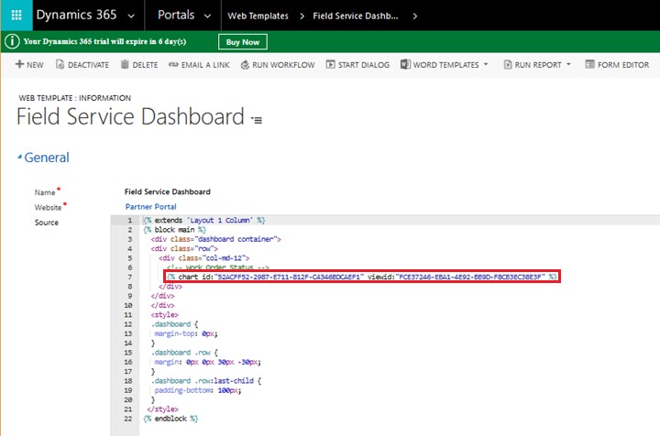This screenshot has height=436, width=660.
Task: Click the General section heading
Action: [47, 158]
